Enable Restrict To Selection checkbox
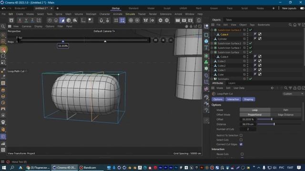 point(241,135)
